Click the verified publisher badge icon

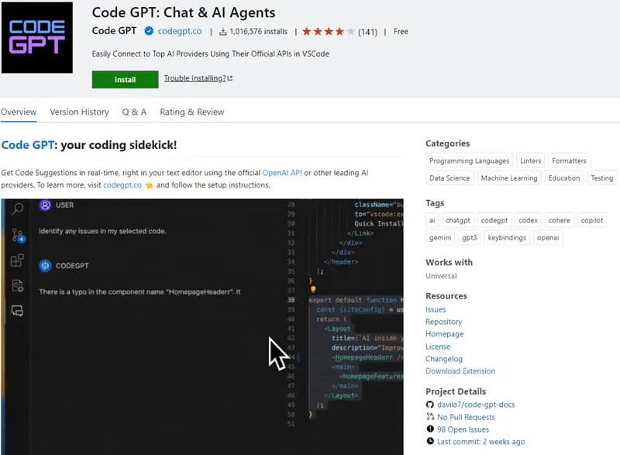[x=148, y=32]
